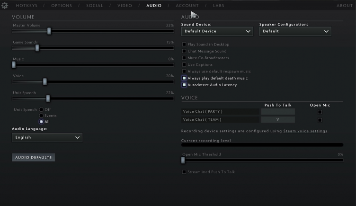Enable Mute Co-Broadcasters option
356x206 pixels.
click(x=185, y=58)
